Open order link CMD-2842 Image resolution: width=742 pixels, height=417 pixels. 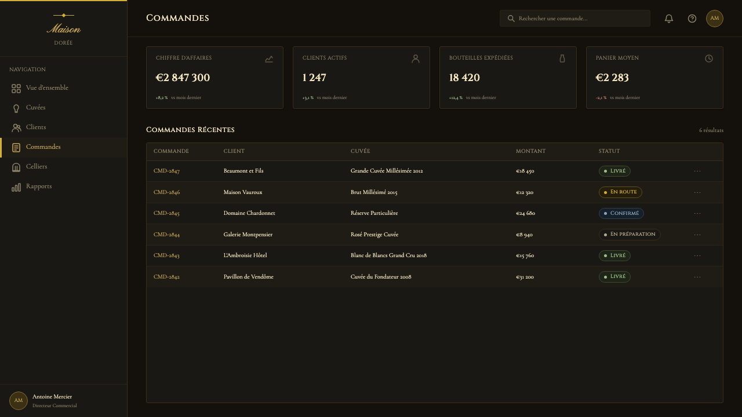[166, 277]
